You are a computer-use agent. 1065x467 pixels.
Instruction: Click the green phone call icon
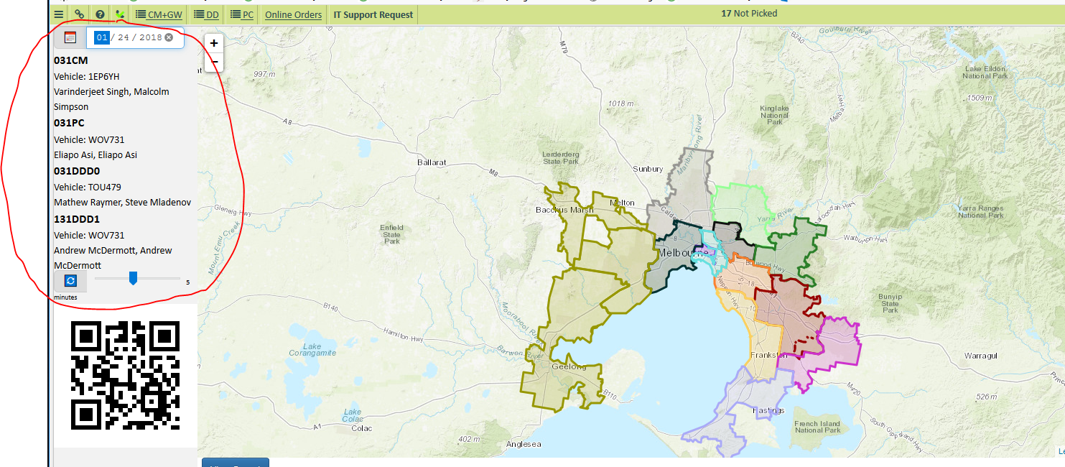(120, 14)
